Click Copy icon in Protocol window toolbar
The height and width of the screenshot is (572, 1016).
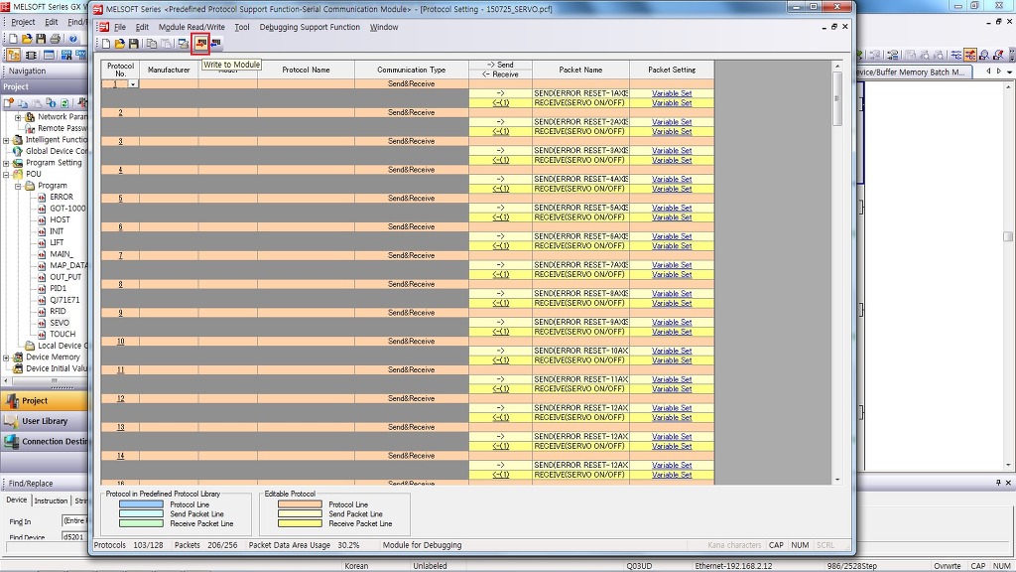tap(151, 44)
